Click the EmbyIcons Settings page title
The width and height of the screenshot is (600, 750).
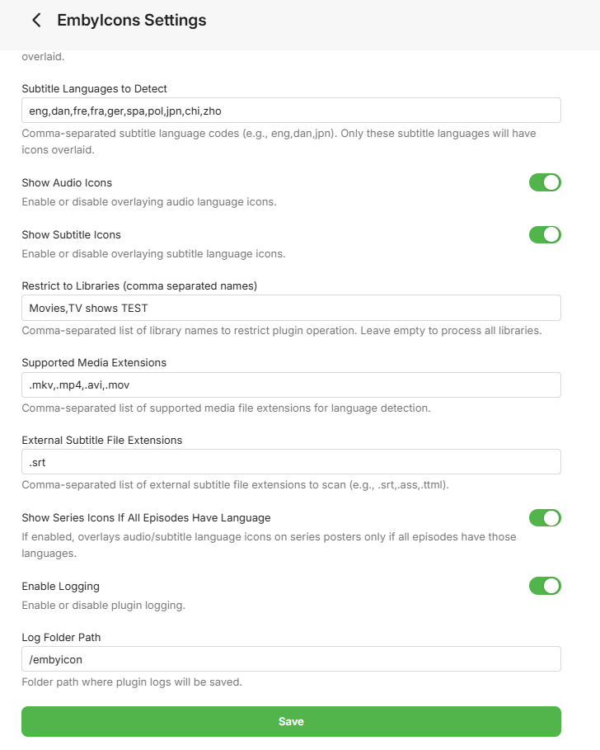pyautogui.click(x=132, y=21)
